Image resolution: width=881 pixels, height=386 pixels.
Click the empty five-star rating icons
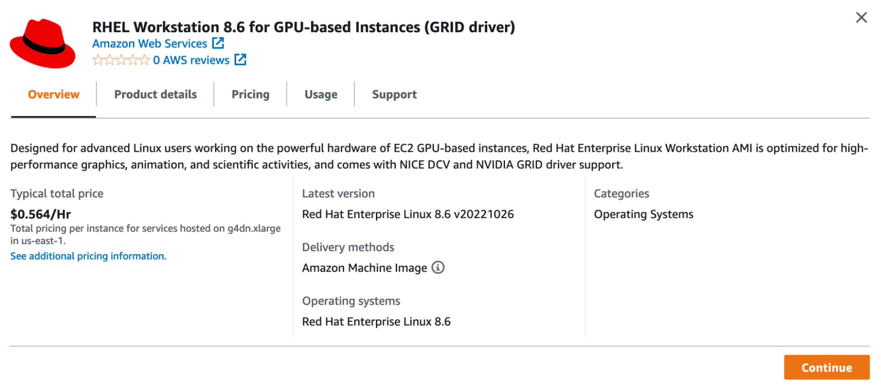tap(121, 60)
